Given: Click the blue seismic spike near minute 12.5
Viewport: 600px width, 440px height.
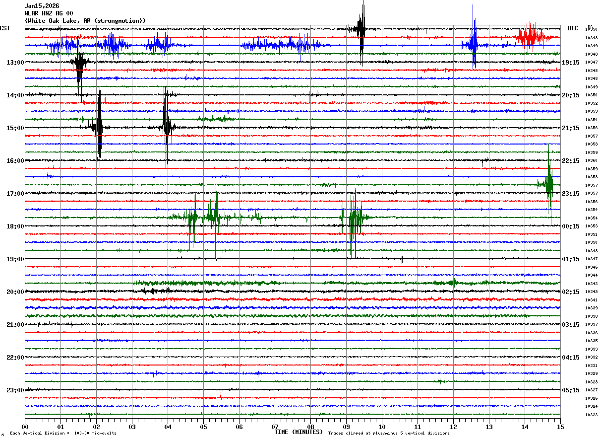Looking at the screenshot, I should (x=474, y=45).
